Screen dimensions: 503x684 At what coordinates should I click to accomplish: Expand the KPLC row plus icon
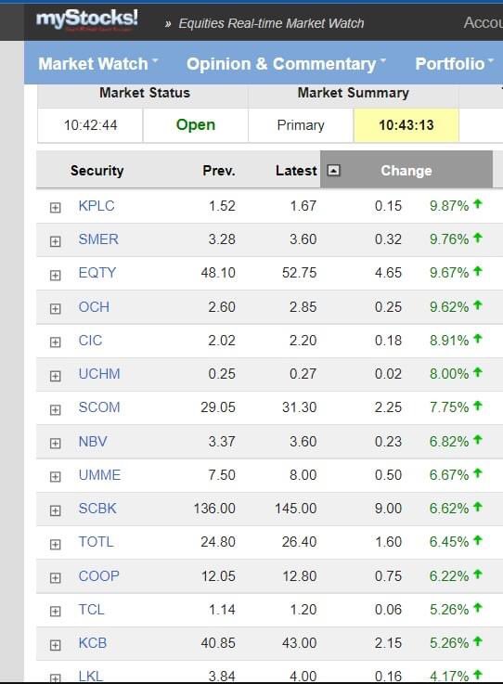55,207
